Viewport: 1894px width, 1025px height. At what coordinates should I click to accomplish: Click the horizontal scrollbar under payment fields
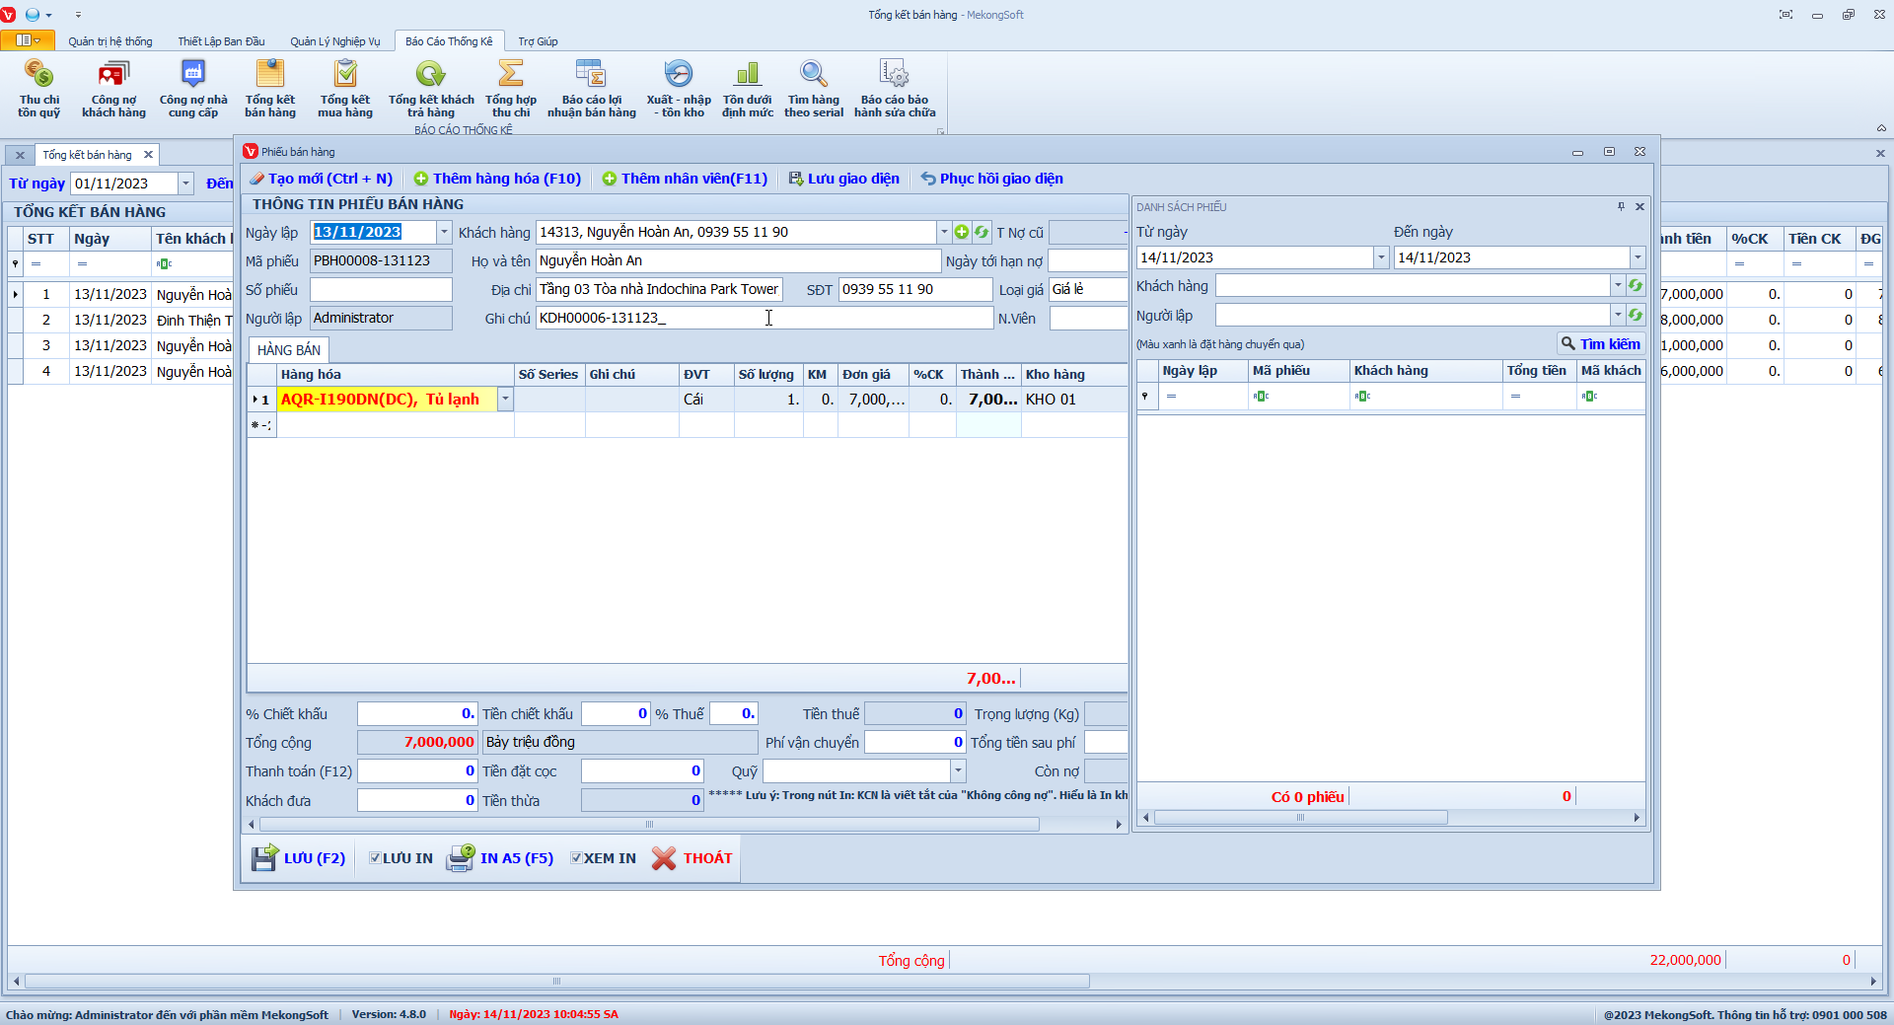pyautogui.click(x=648, y=824)
